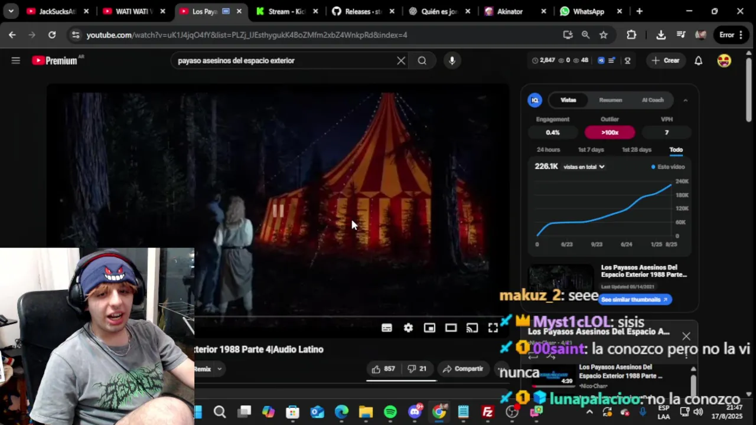Click the Crear button
Viewport: 756px width, 425px height.
coord(666,60)
